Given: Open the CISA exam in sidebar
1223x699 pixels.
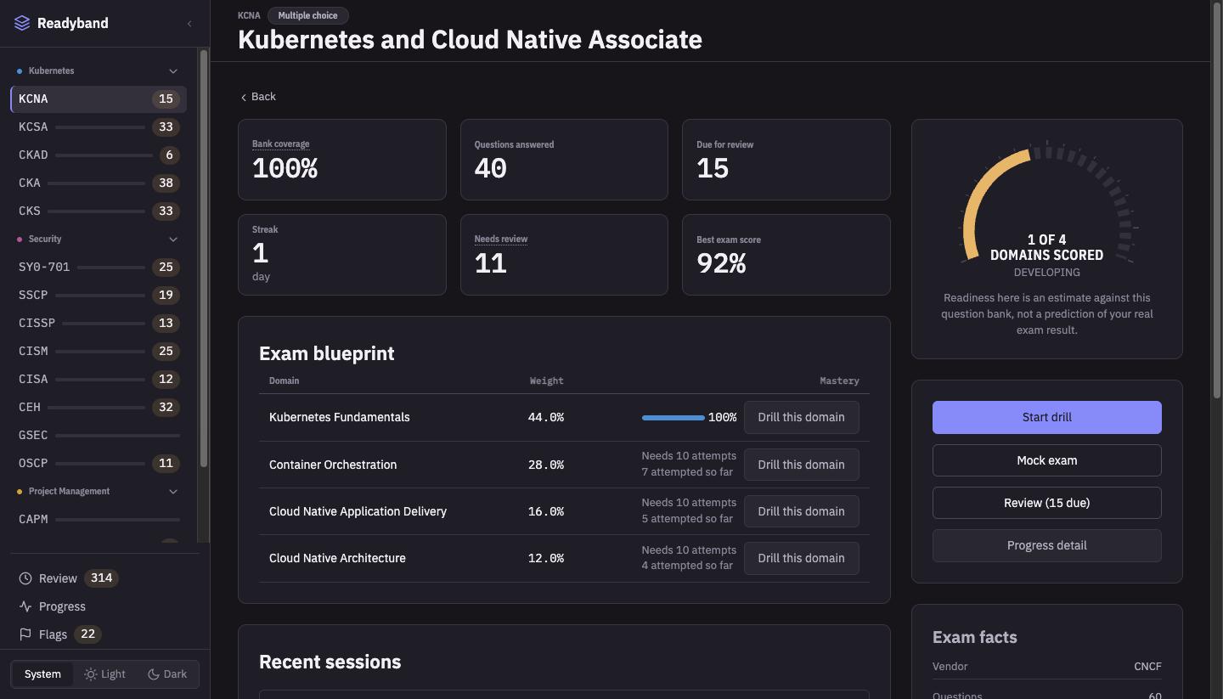Looking at the screenshot, I should pos(99,380).
